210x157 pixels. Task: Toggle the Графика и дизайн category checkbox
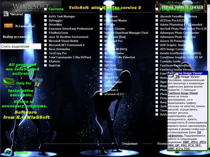[x=157, y=9]
